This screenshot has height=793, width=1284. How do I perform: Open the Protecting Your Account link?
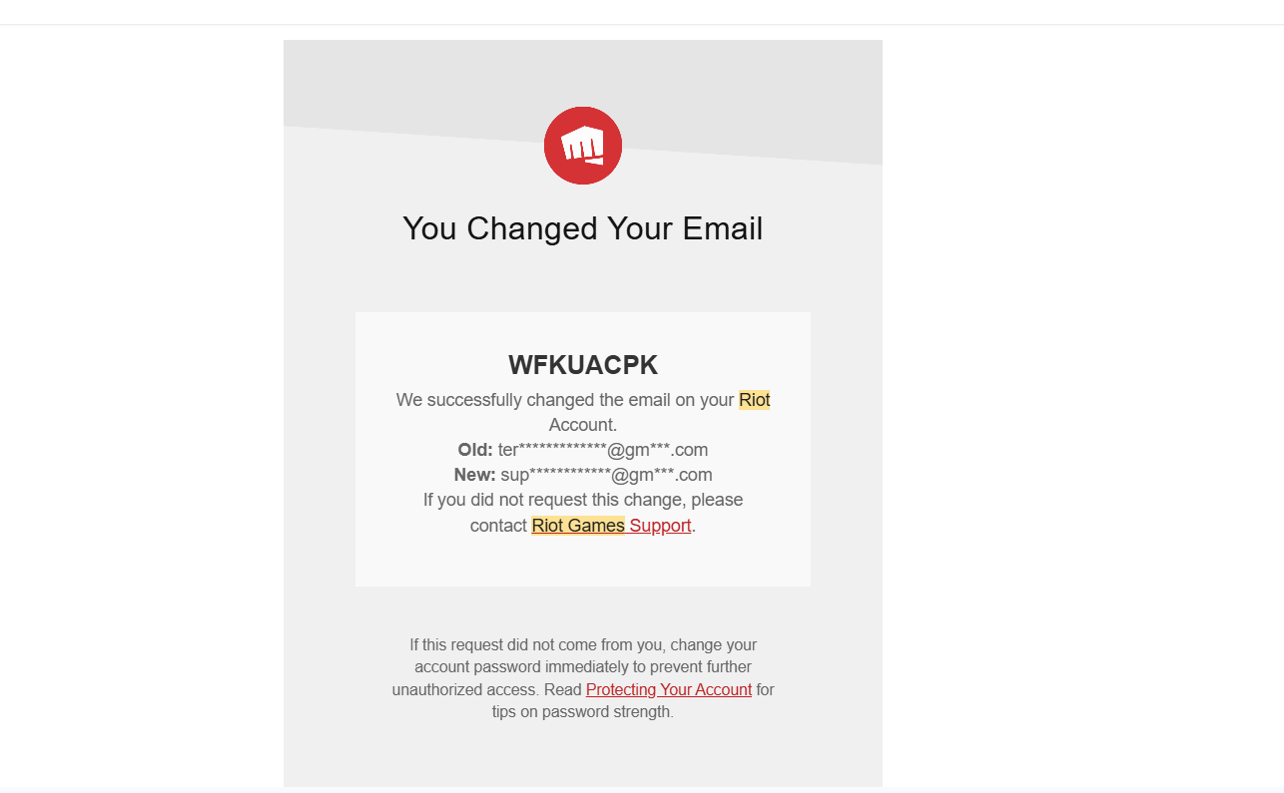tap(668, 689)
